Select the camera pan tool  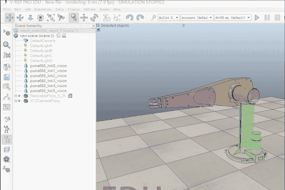click(x=9, y=18)
